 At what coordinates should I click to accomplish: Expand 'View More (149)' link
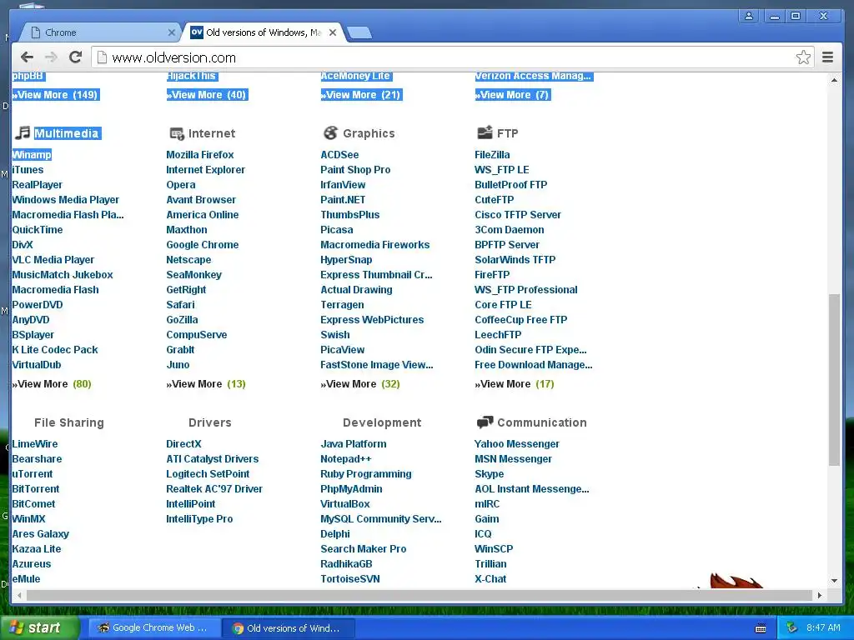(x=55, y=95)
